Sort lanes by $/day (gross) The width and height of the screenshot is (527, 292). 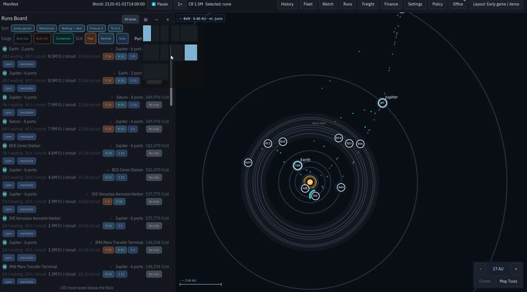(22, 28)
